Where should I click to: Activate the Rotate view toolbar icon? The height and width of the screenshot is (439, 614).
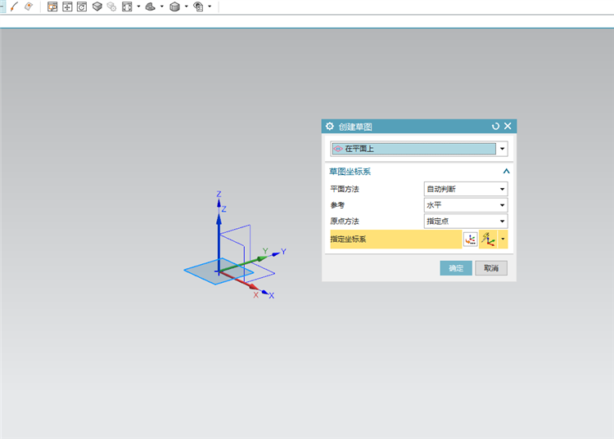pyautogui.click(x=82, y=7)
